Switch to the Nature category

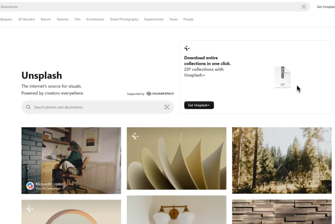coord(46,19)
